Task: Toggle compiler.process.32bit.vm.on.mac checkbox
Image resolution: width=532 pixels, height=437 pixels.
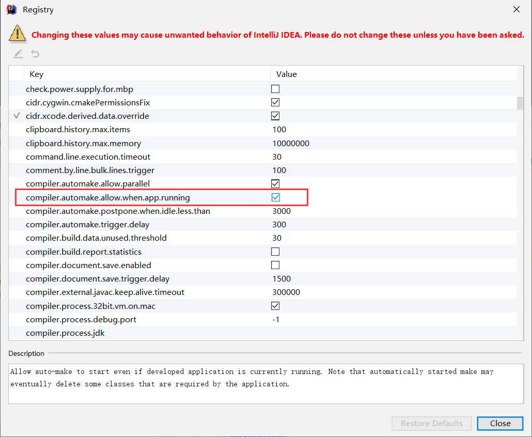Action: tap(275, 306)
